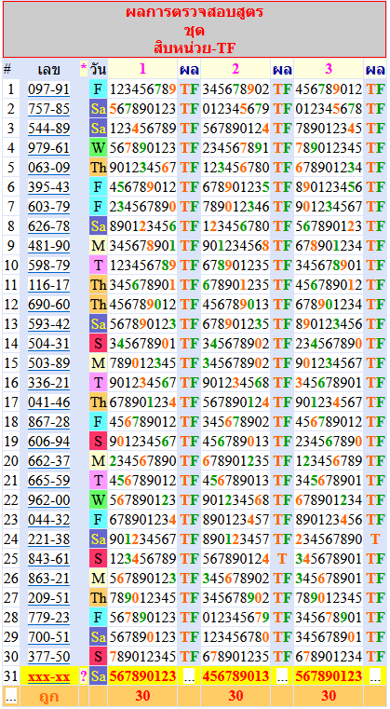Click the ellipsis result cell after 567890123 in column 1

(189, 676)
